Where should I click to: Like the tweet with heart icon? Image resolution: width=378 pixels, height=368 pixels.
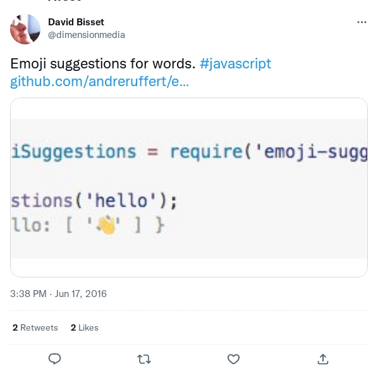[x=233, y=359]
